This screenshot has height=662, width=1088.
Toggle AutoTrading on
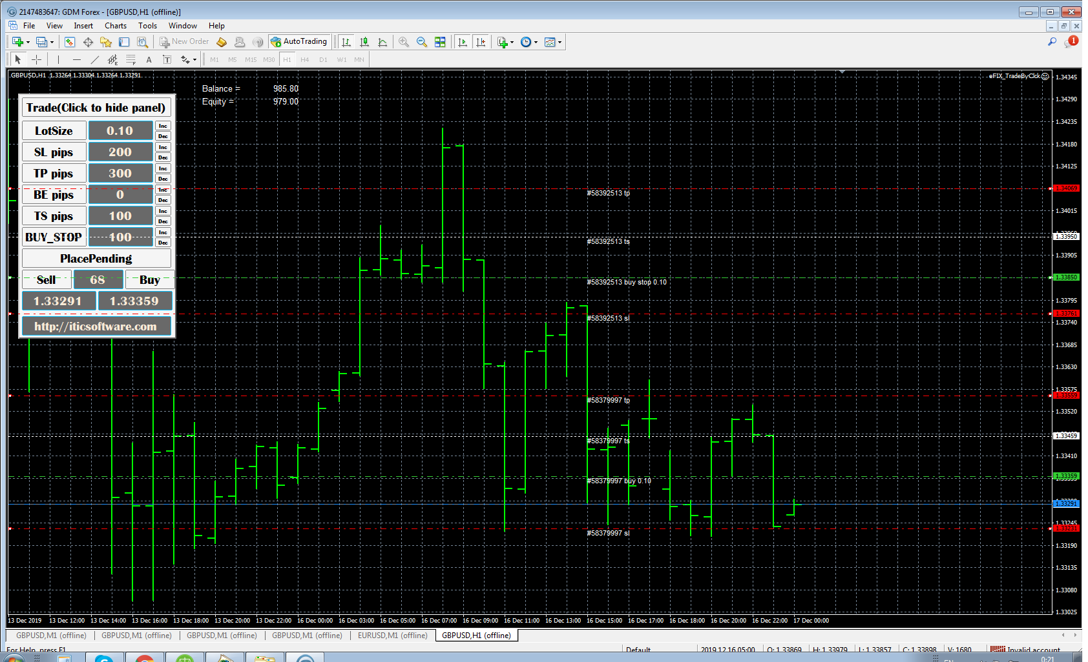pyautogui.click(x=299, y=41)
